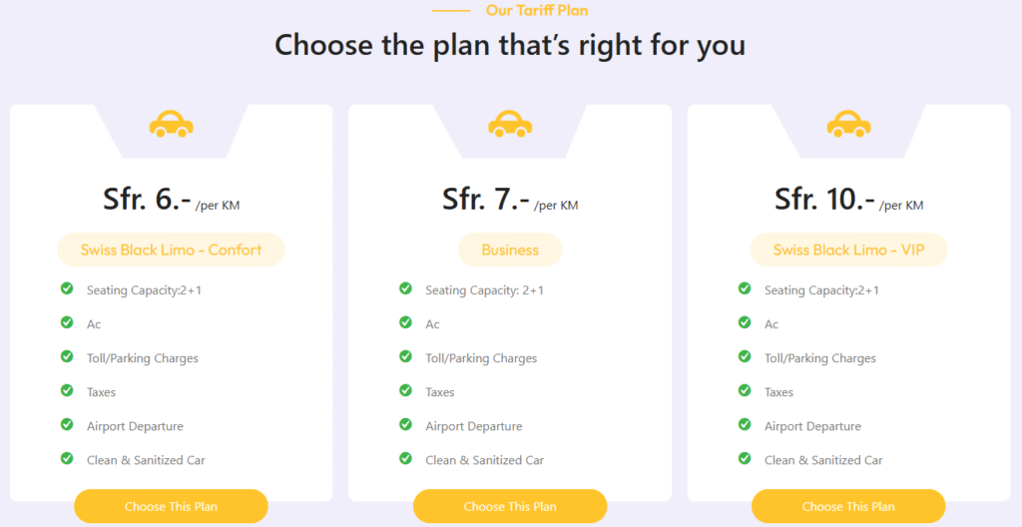Click Taxes checkmark in the Business plan
Image resolution: width=1022 pixels, height=527 pixels.
tap(406, 390)
